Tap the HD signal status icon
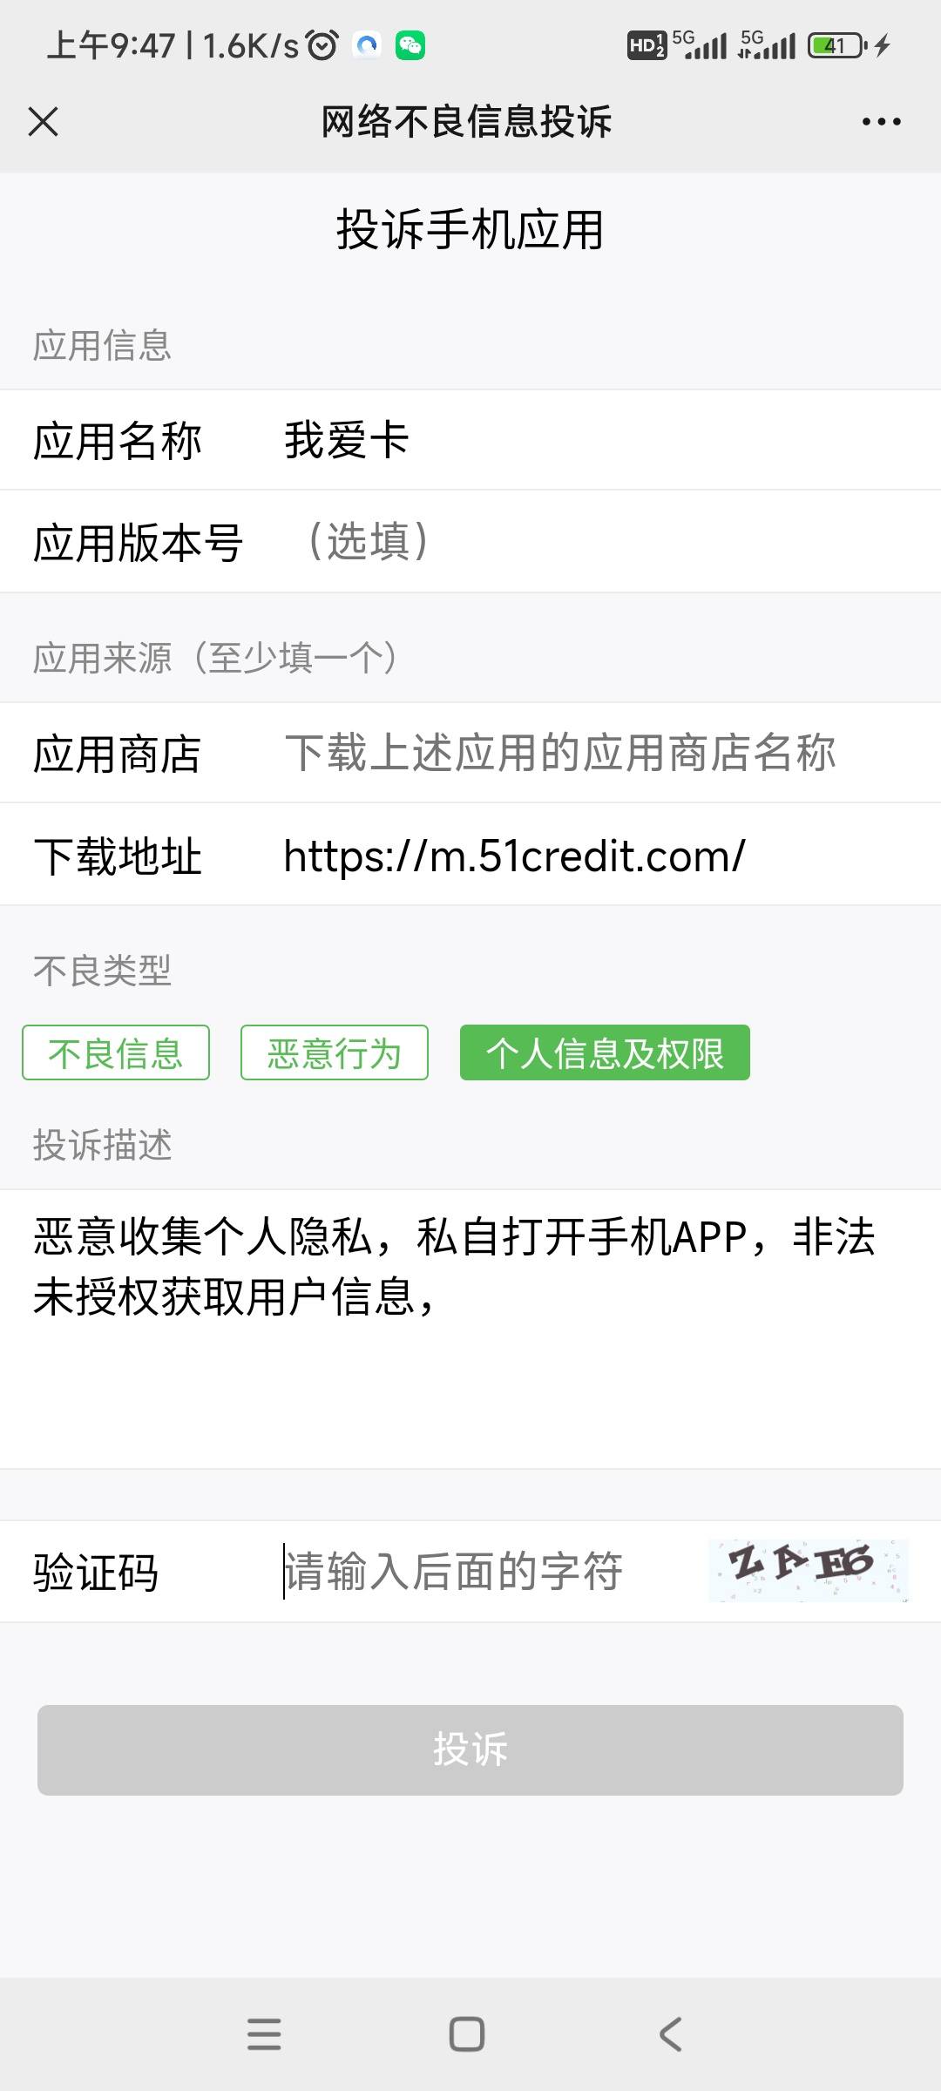The height and width of the screenshot is (2091, 941). pyautogui.click(x=647, y=45)
